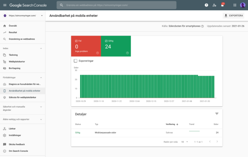The width and height of the screenshot is (248, 157).
Task: Toggle the Giltig checkbox in green card
Action: pos(106,41)
